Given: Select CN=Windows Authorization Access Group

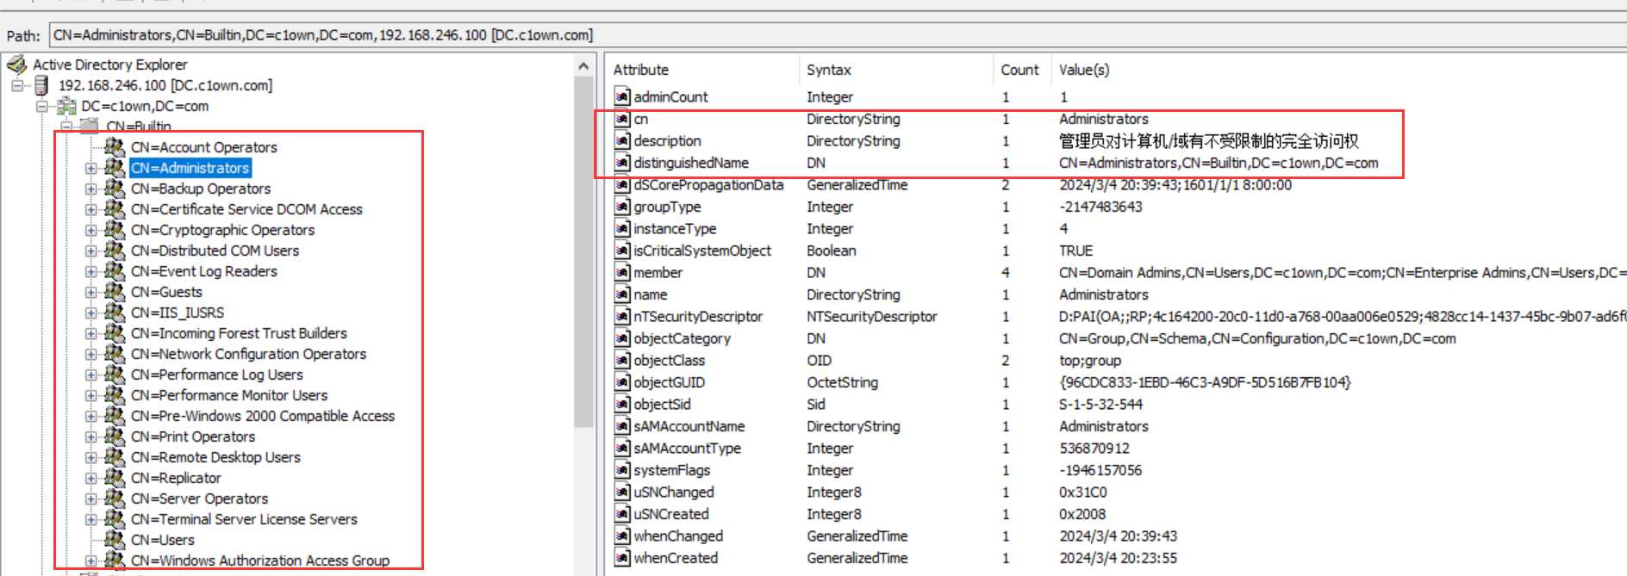Looking at the screenshot, I should pos(260,561).
